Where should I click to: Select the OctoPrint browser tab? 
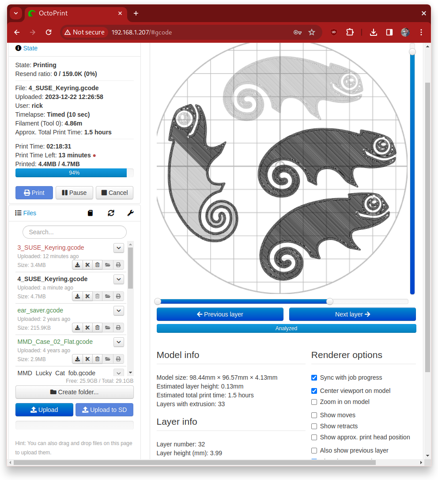click(75, 13)
